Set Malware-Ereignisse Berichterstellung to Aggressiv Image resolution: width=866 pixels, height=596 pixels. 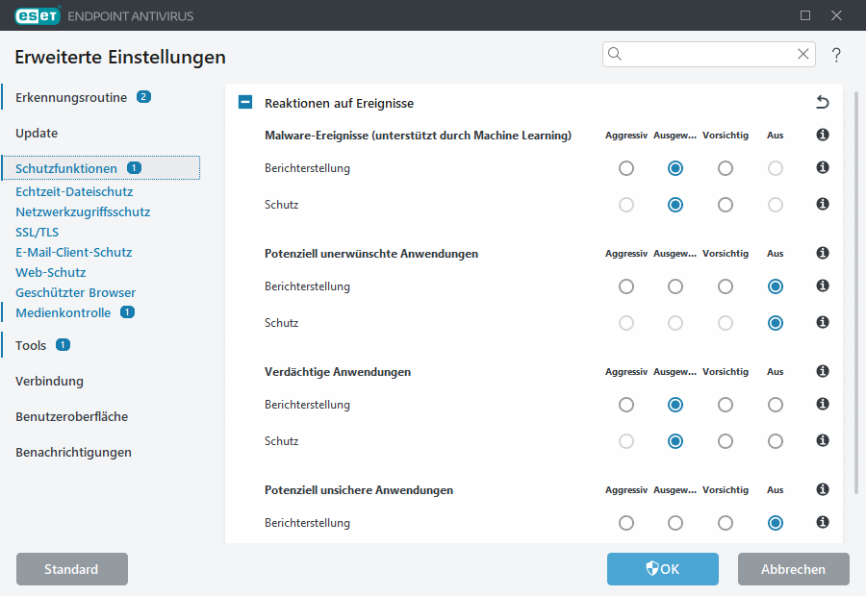[x=626, y=167]
